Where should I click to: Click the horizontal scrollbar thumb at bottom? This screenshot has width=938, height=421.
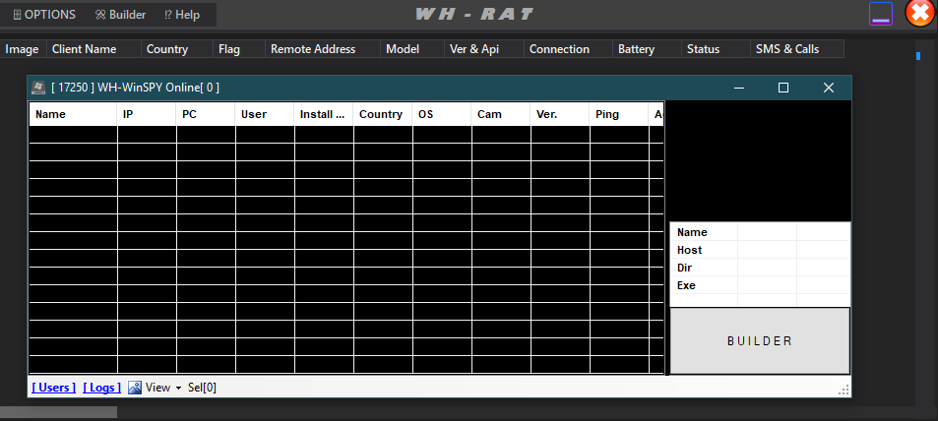point(58,413)
